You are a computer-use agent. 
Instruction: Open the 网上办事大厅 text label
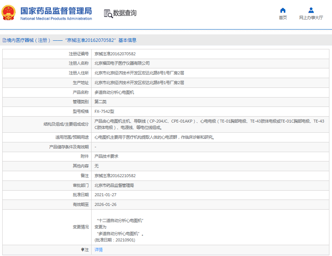[311, 18]
